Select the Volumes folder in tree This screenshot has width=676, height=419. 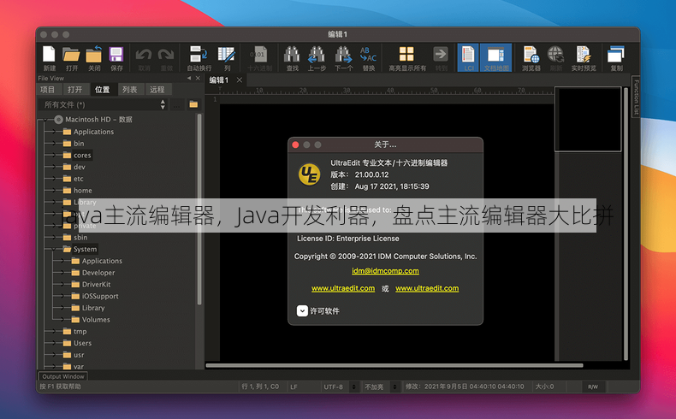96,320
